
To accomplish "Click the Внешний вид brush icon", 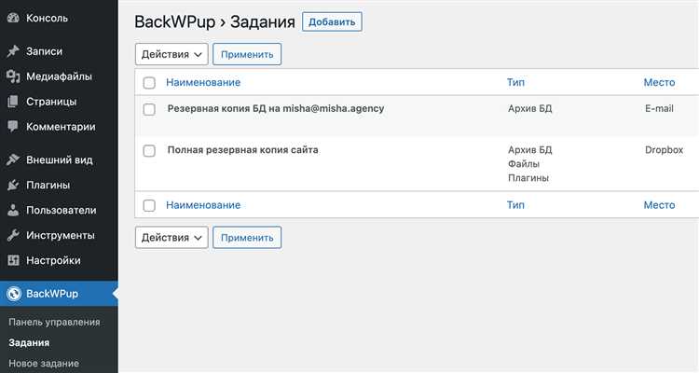I will [x=13, y=159].
